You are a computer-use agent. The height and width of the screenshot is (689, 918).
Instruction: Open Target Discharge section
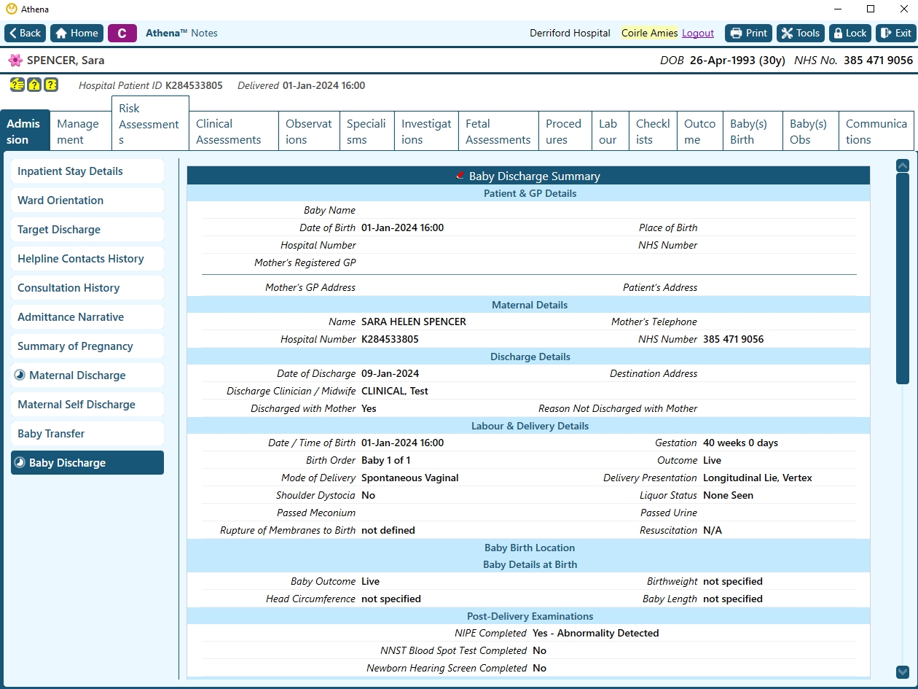point(87,230)
